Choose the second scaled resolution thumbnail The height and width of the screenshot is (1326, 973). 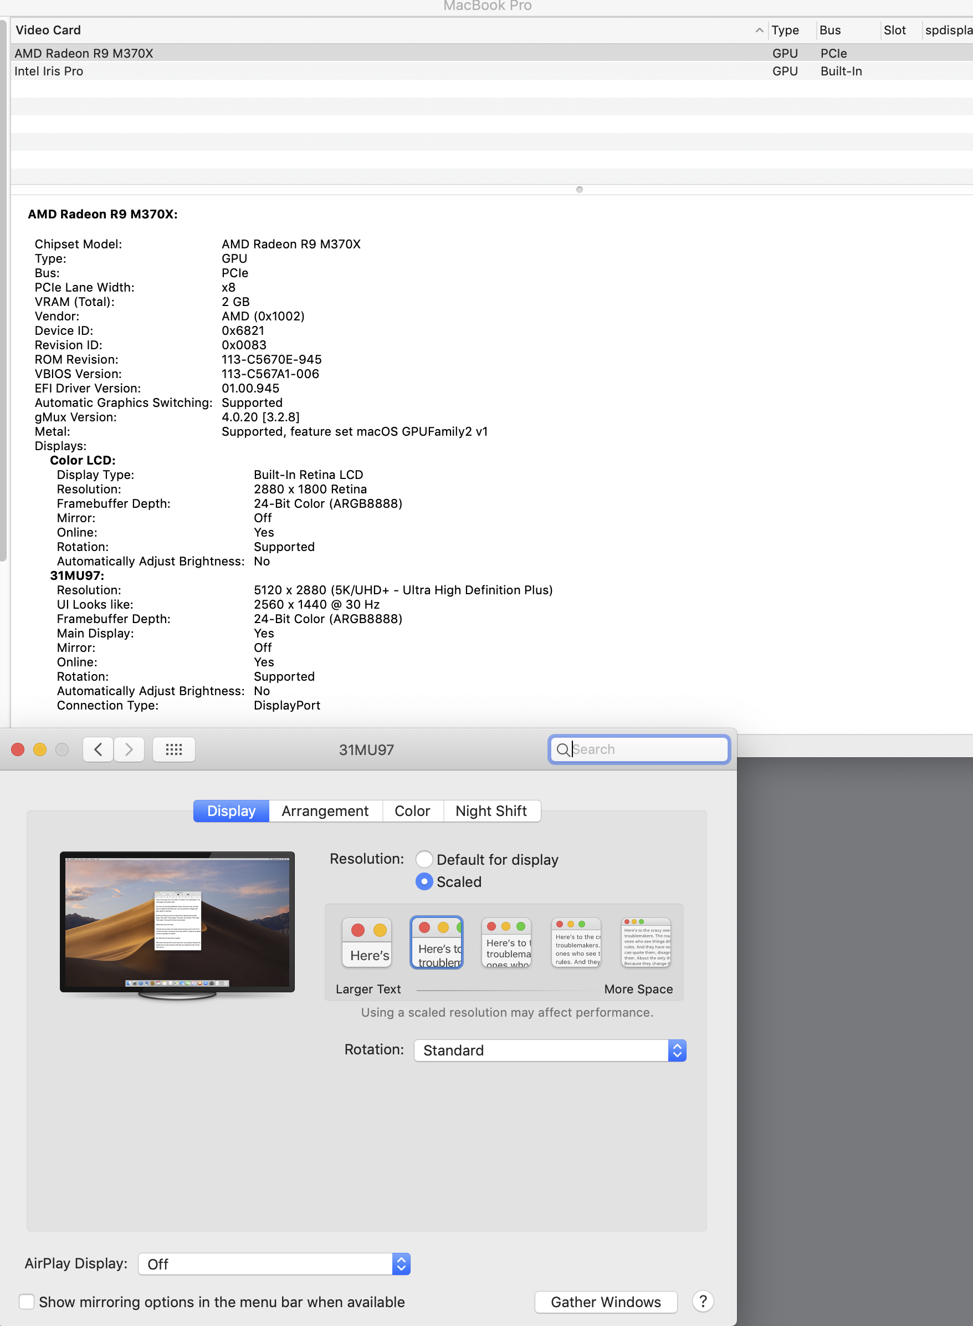coord(437,942)
